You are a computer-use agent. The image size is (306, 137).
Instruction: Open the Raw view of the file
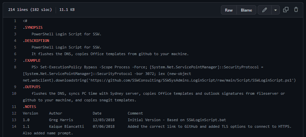(x=229, y=10)
